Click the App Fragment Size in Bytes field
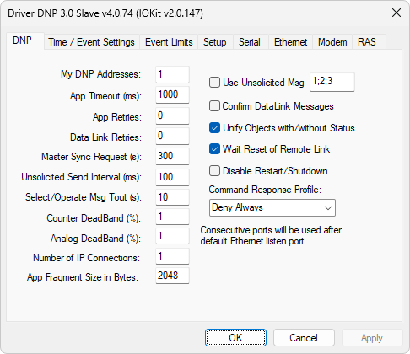This screenshot has height=354, width=410. click(x=172, y=276)
